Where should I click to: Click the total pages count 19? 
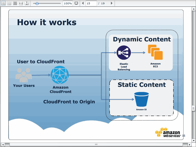[103, 4]
